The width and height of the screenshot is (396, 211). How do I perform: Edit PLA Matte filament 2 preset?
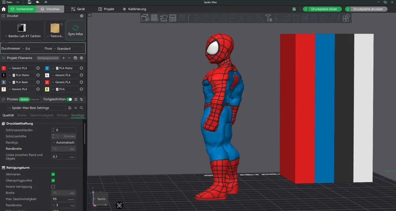click(x=81, y=68)
